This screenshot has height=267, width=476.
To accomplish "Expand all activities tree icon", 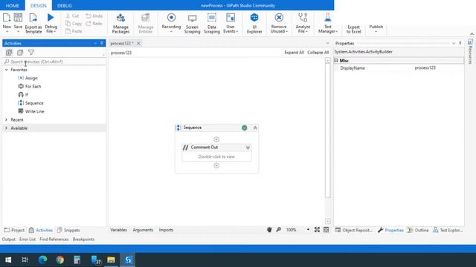I will pyautogui.click(x=9, y=53).
